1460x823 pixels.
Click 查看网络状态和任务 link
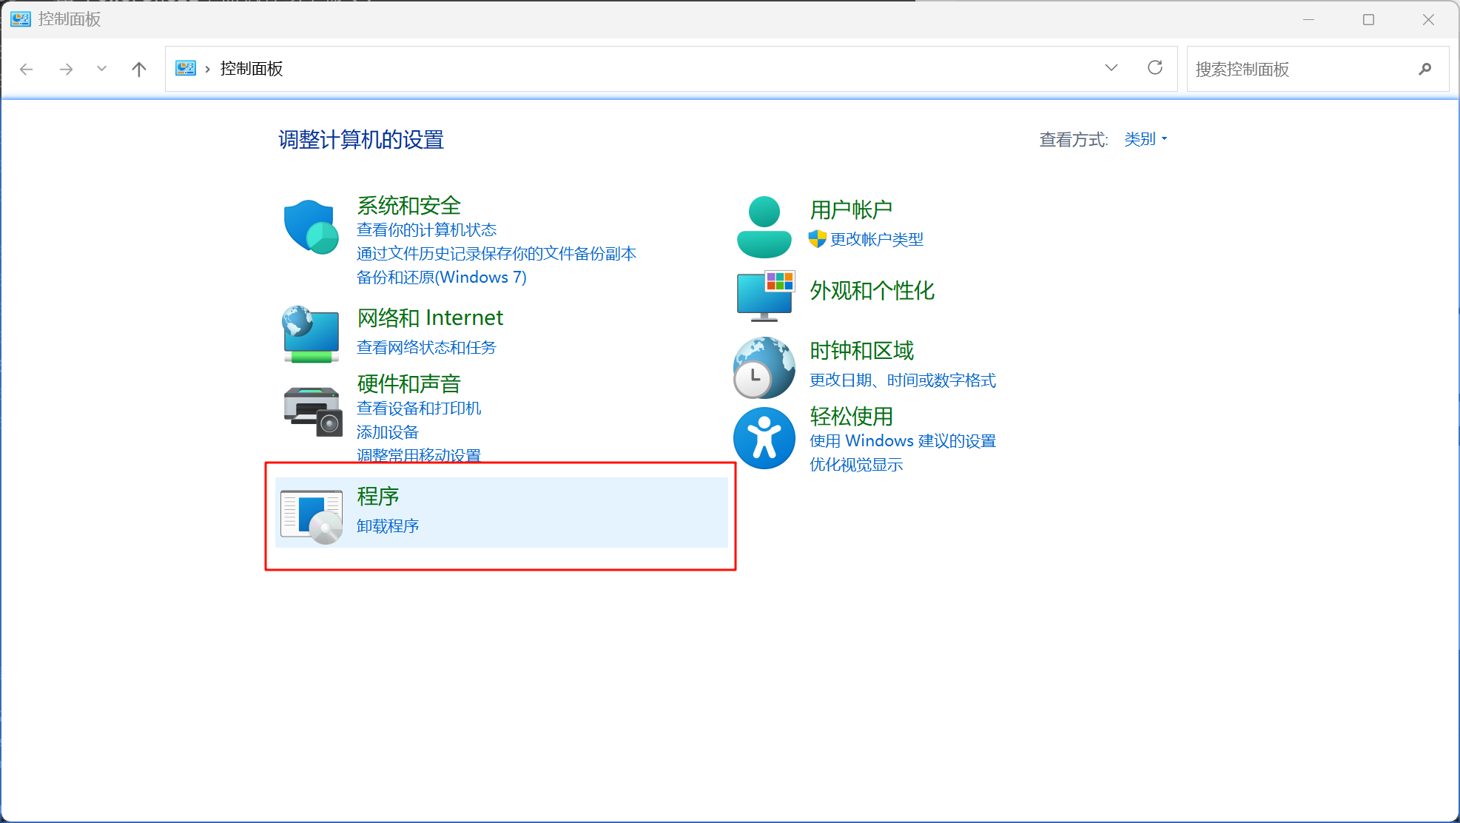coord(425,347)
